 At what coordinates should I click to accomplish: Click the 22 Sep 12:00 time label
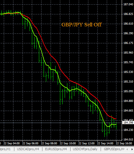[x=87, y=143]
